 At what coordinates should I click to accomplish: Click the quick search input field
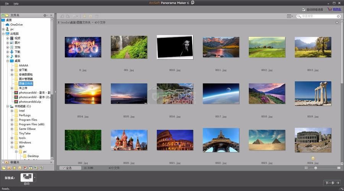(x=318, y=16)
